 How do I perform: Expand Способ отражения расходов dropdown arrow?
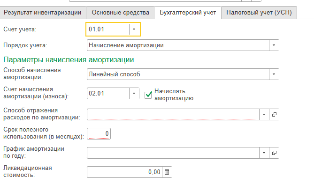tap(264, 114)
